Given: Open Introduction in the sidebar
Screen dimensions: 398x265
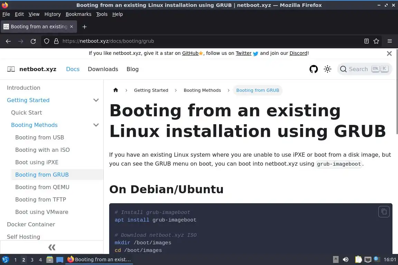Looking at the screenshot, I should click(23, 88).
